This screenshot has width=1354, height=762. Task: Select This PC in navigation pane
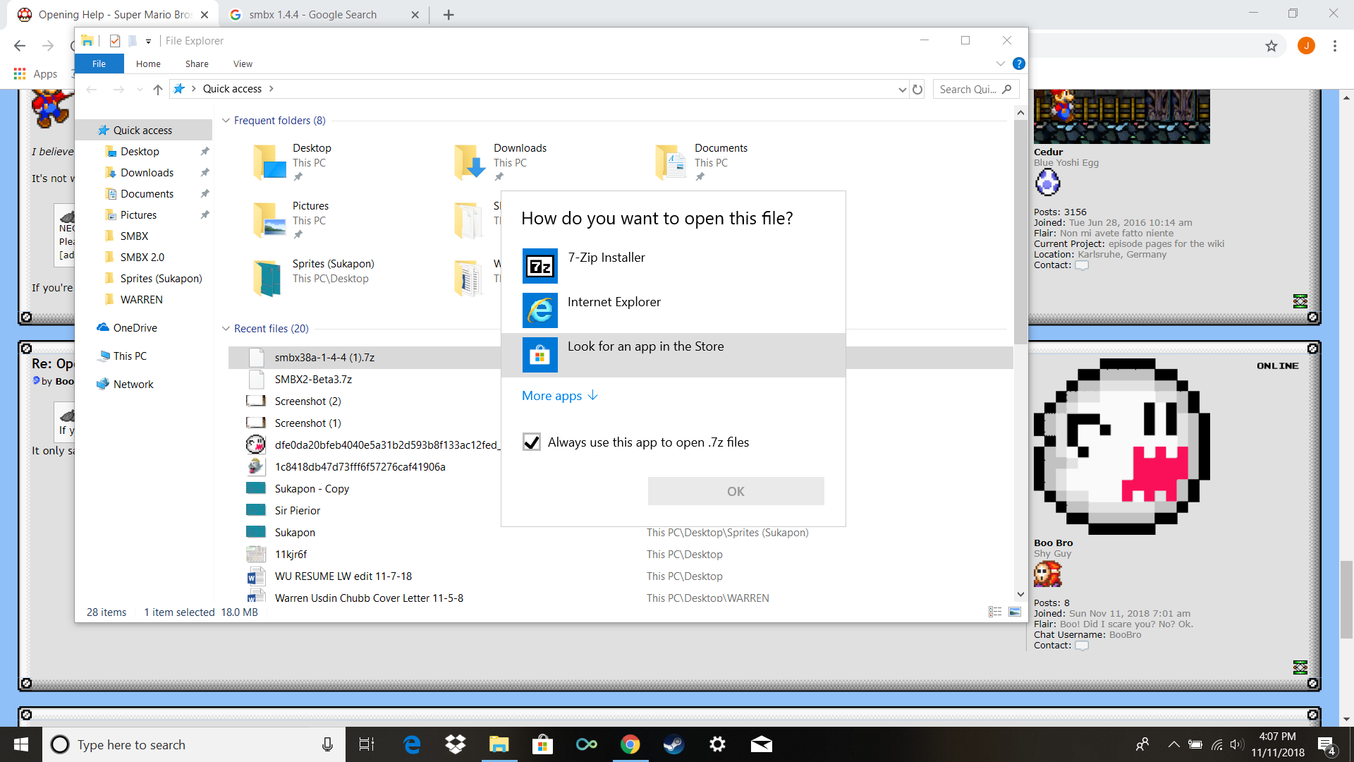tap(130, 356)
